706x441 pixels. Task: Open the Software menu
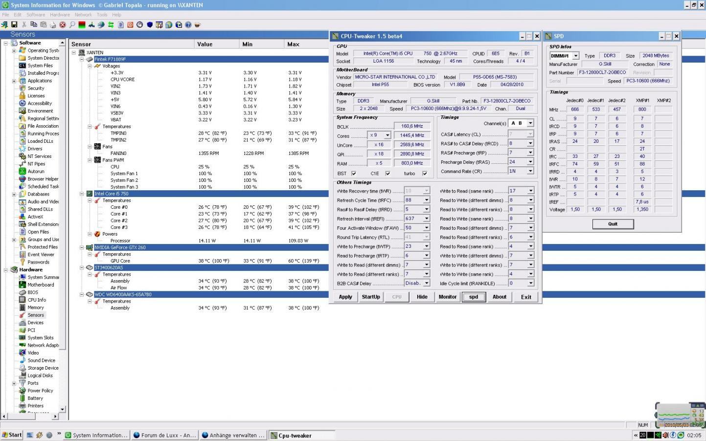point(36,15)
